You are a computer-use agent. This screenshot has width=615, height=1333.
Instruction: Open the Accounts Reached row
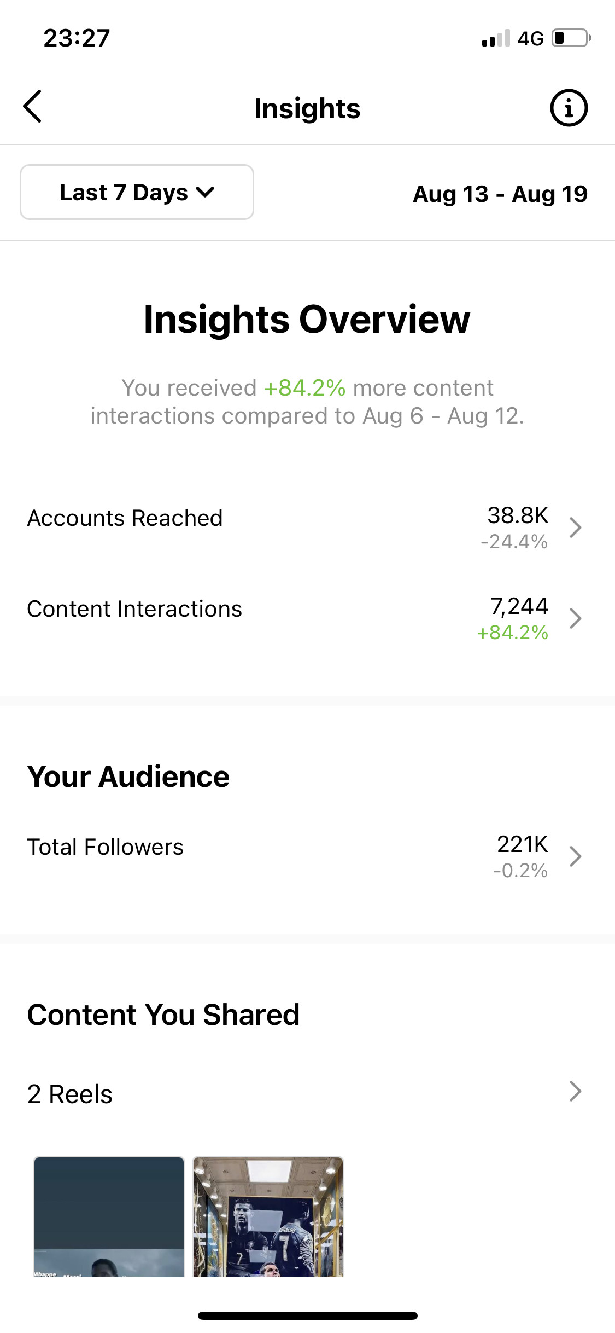coord(307,528)
